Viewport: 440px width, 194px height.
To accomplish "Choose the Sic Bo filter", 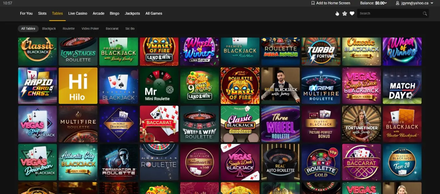I will (130, 28).
